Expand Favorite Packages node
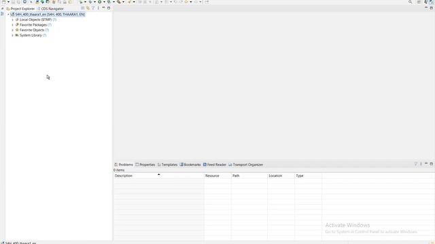This screenshot has width=435, height=244. pyautogui.click(x=12, y=25)
